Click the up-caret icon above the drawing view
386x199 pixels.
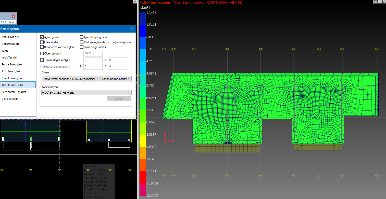(135, 2)
